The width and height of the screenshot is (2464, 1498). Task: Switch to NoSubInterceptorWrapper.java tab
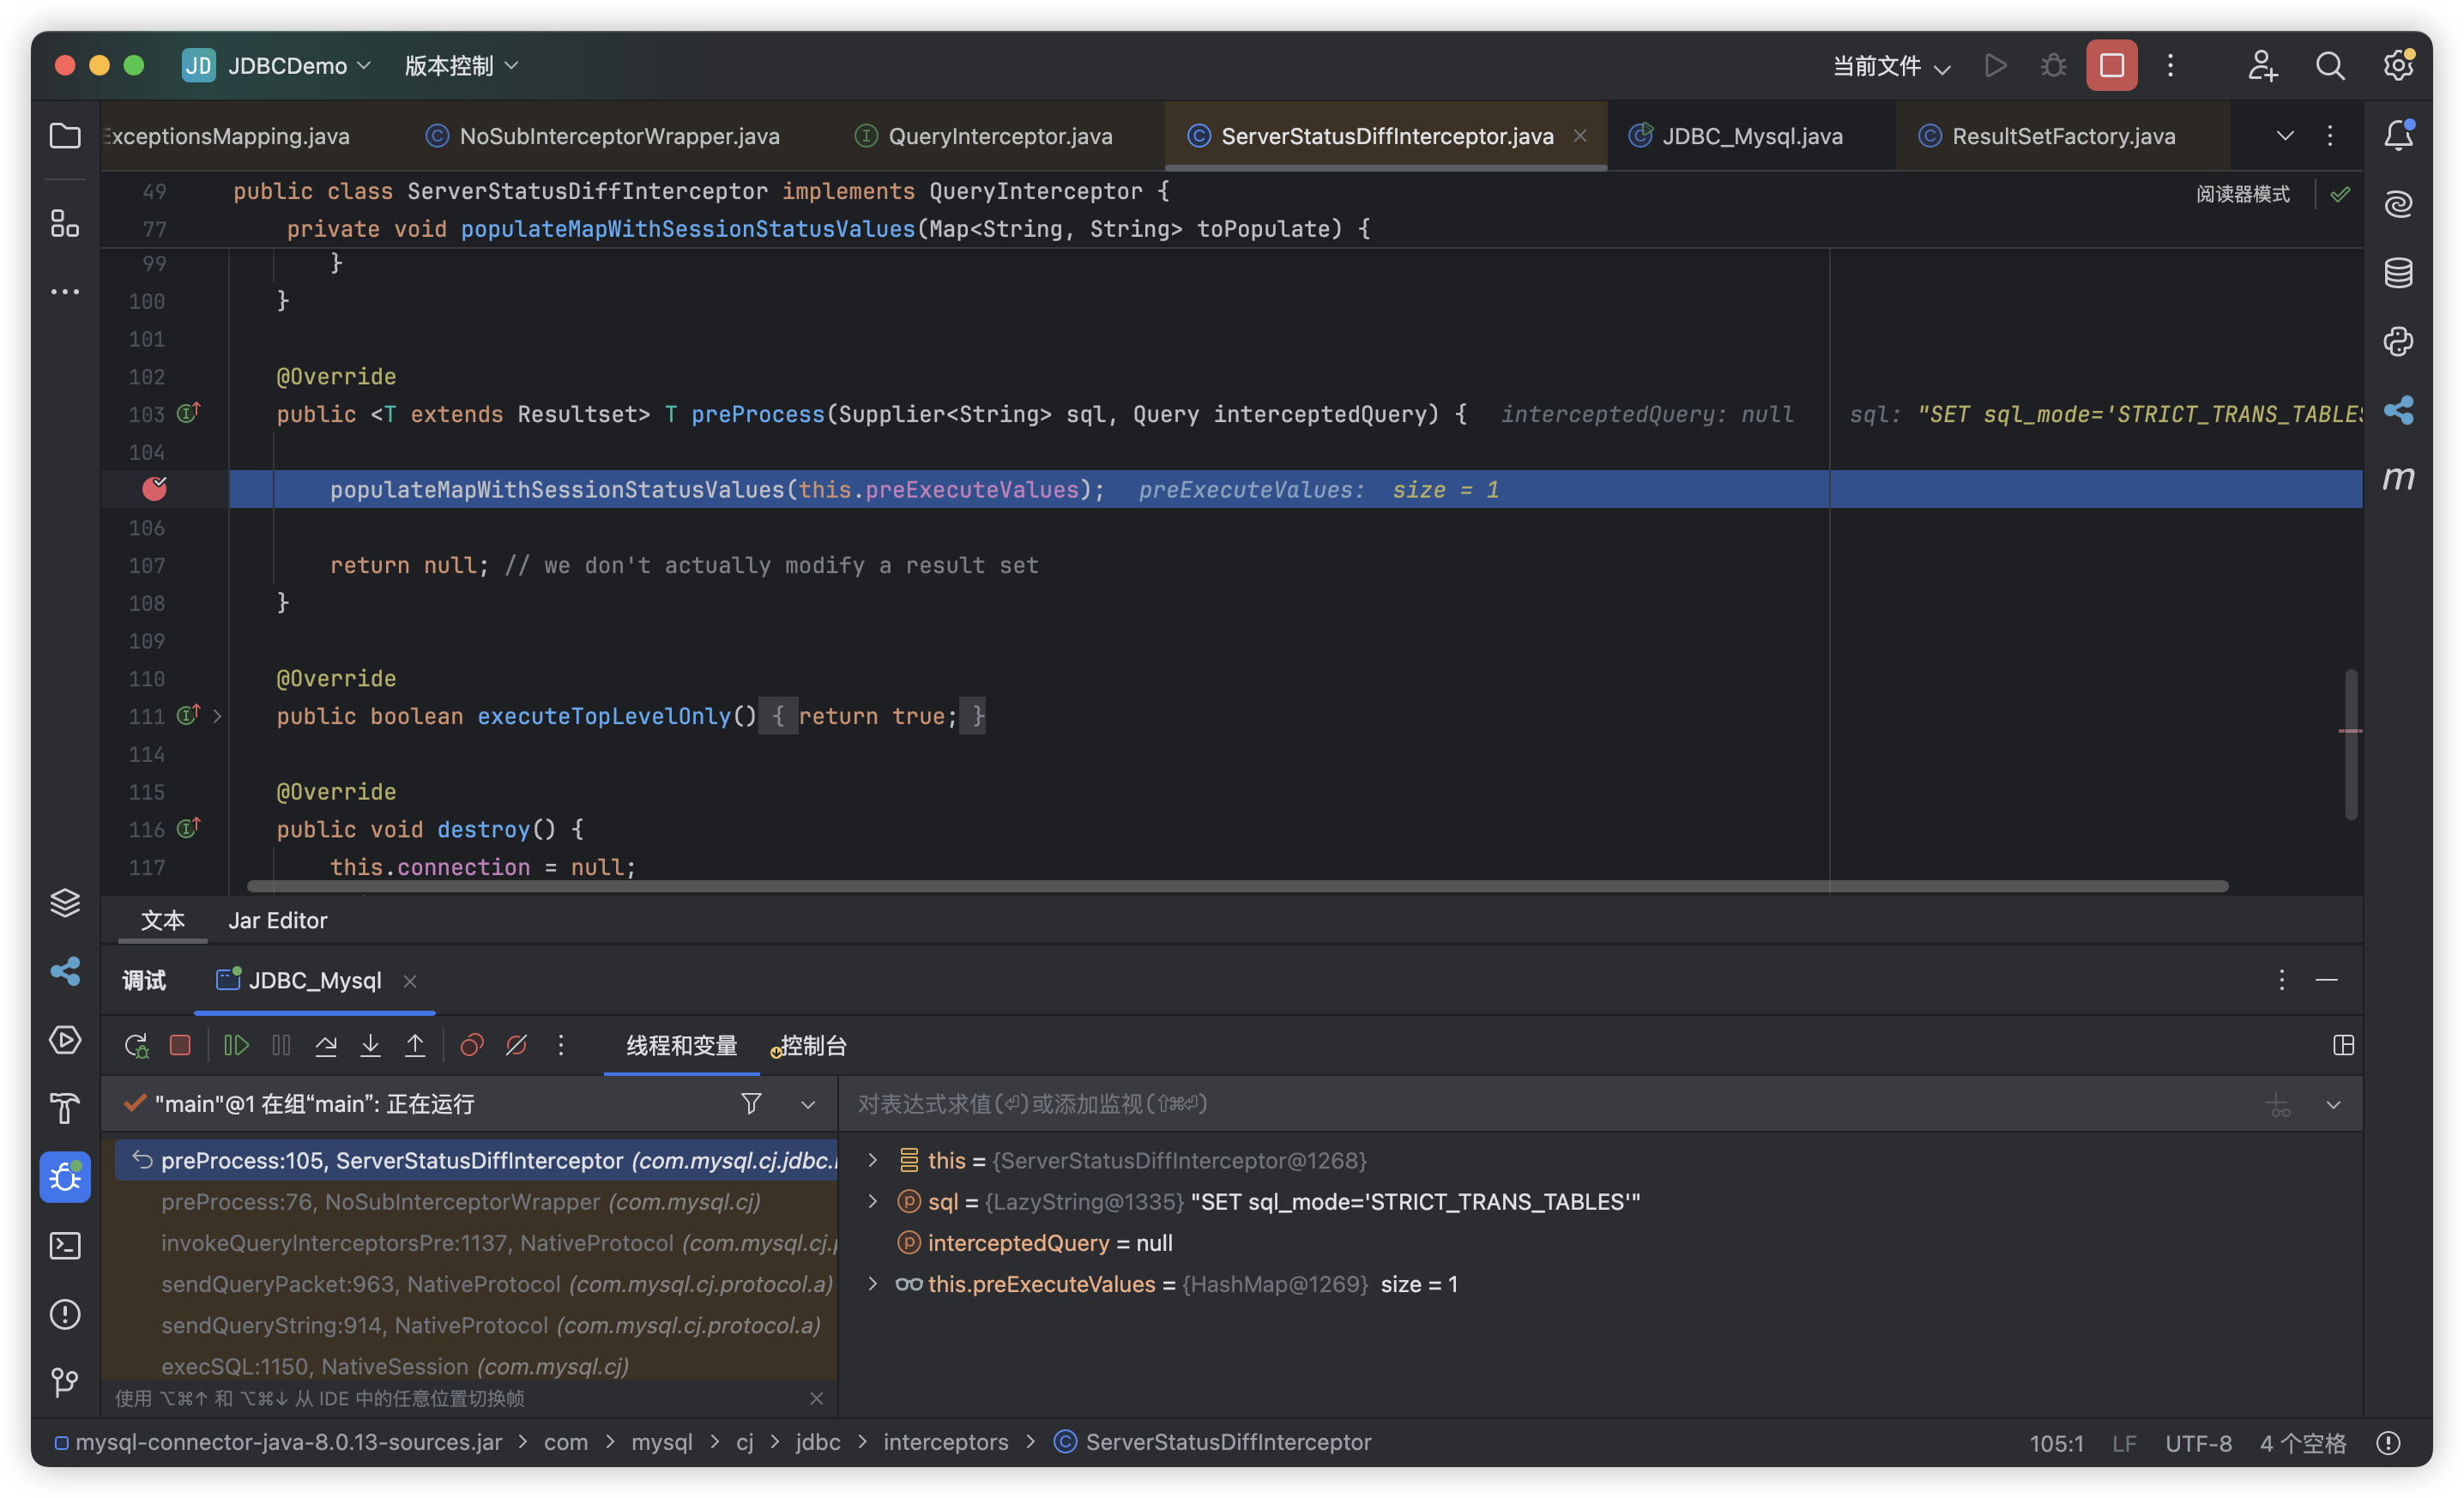tap(602, 136)
